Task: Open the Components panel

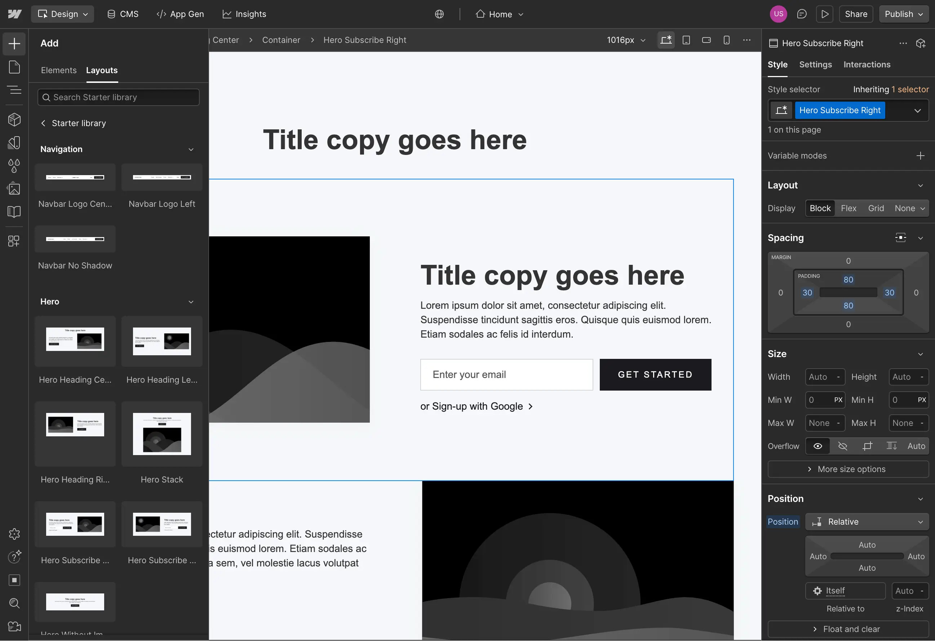Action: 14,119
